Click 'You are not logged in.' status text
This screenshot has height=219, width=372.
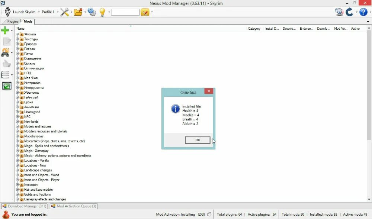(x=29, y=215)
